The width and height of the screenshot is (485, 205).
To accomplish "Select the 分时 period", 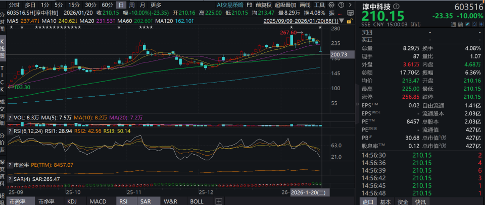I will (14, 5).
